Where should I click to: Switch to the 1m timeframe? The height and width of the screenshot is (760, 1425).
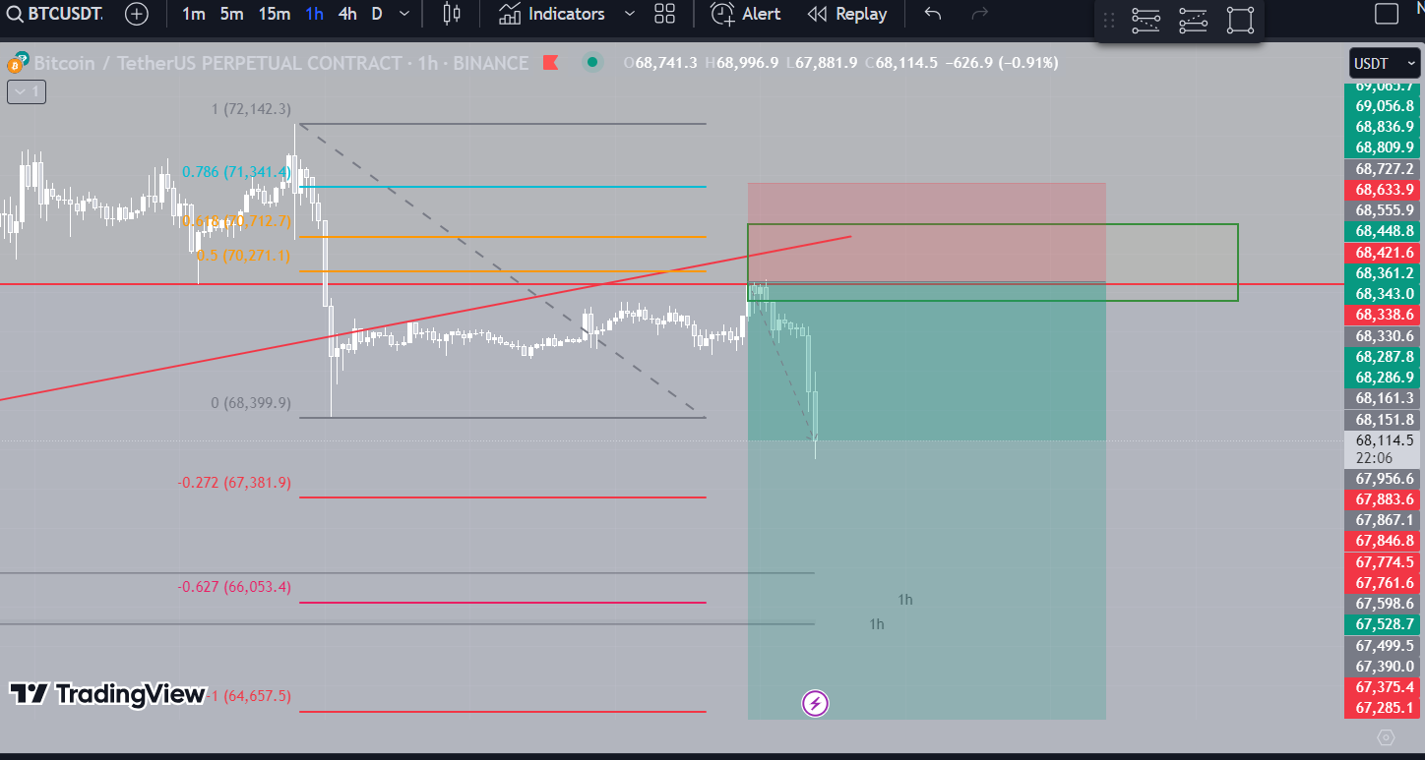[194, 14]
